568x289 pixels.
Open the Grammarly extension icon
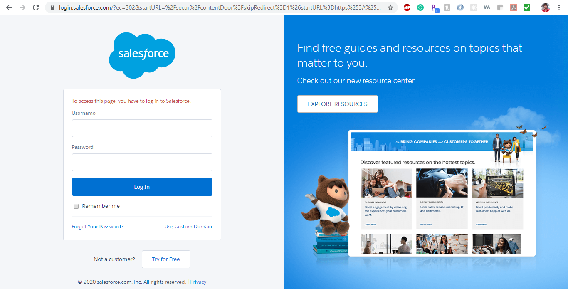point(420,7)
